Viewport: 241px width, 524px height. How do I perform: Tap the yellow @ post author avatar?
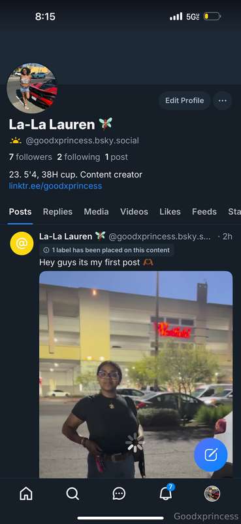(22, 243)
